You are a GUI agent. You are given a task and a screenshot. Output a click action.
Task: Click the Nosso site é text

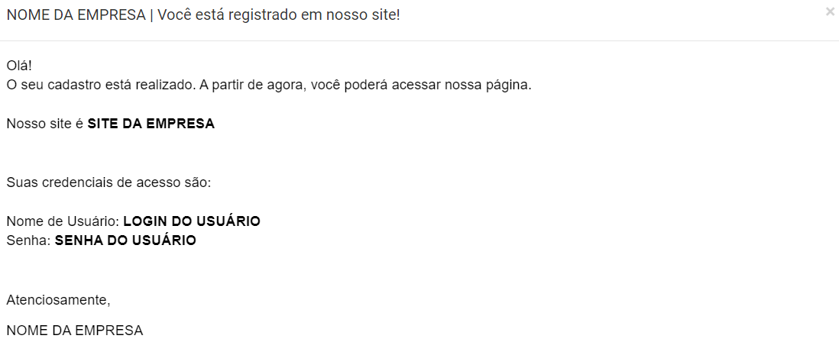45,124
